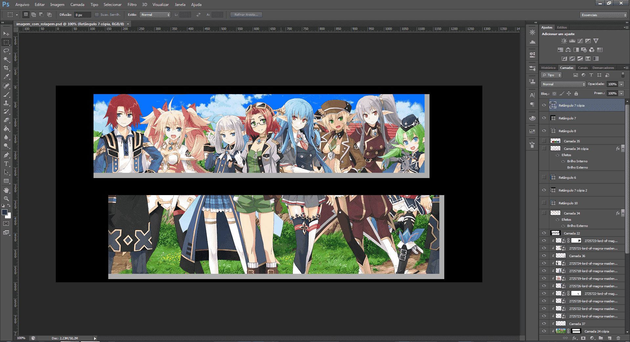The image size is (630, 342).
Task: Select the Clone Stamp tool
Action: (6, 103)
